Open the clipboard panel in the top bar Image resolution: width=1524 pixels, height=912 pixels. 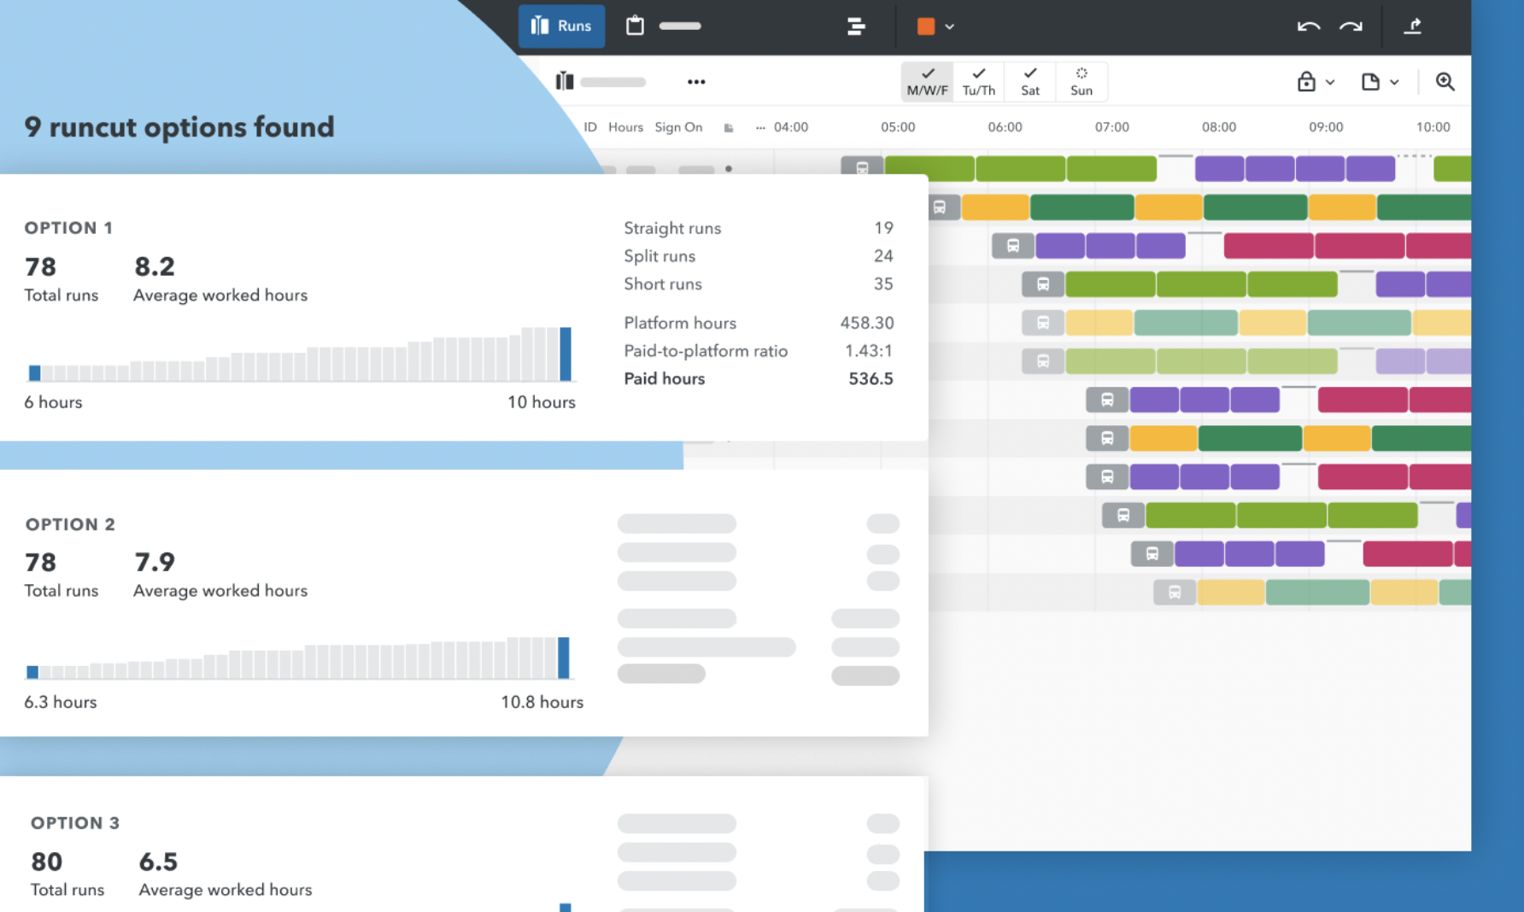click(x=634, y=26)
